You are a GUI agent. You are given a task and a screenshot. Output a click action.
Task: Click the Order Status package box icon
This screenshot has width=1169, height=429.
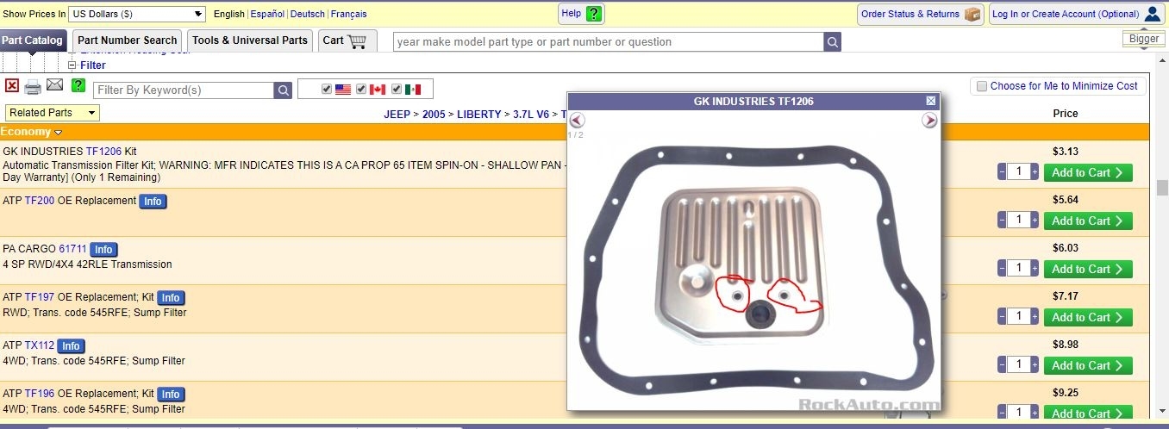[x=972, y=14]
